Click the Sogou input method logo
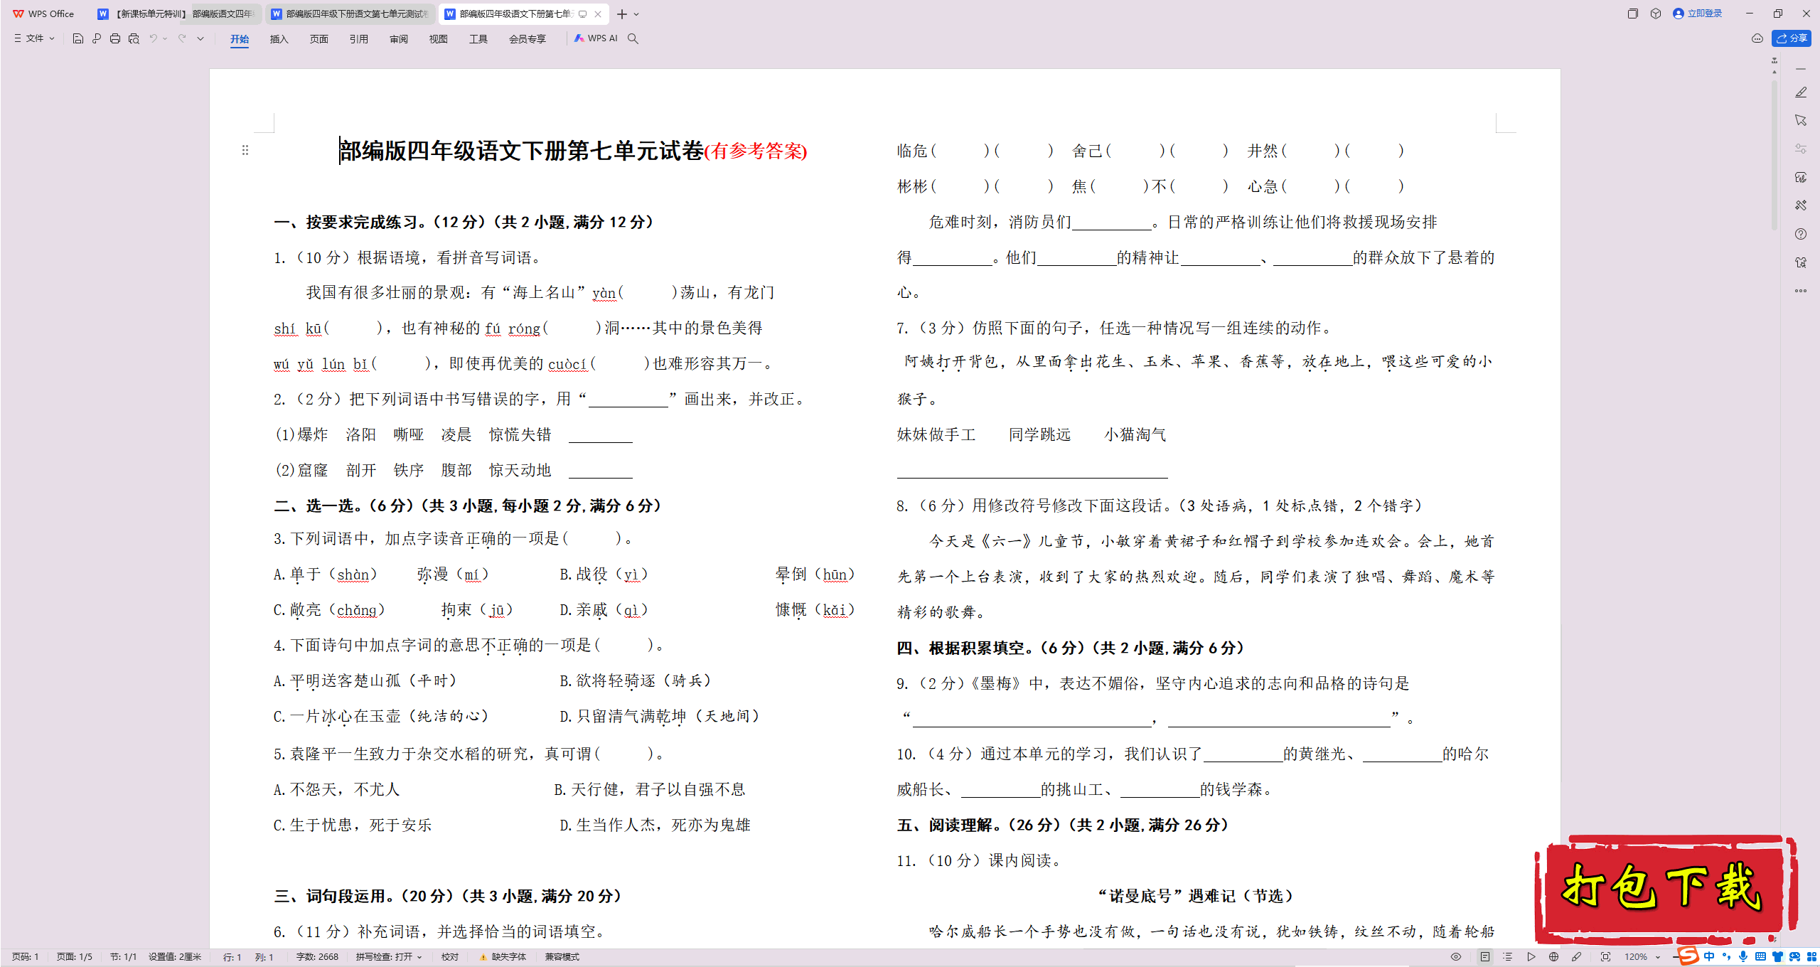Viewport: 1820px width, 967px height. click(x=1687, y=956)
